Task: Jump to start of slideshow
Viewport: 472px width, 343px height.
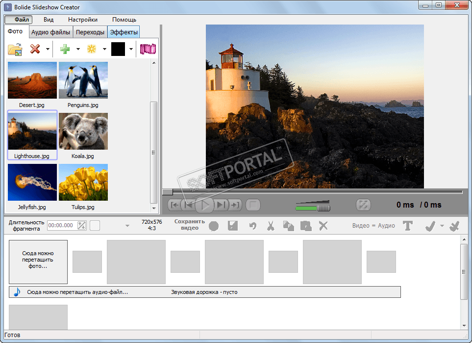Action: tap(174, 205)
